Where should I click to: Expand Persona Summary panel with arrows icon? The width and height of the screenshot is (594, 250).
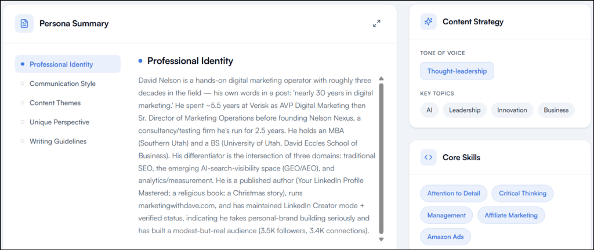pyautogui.click(x=376, y=23)
